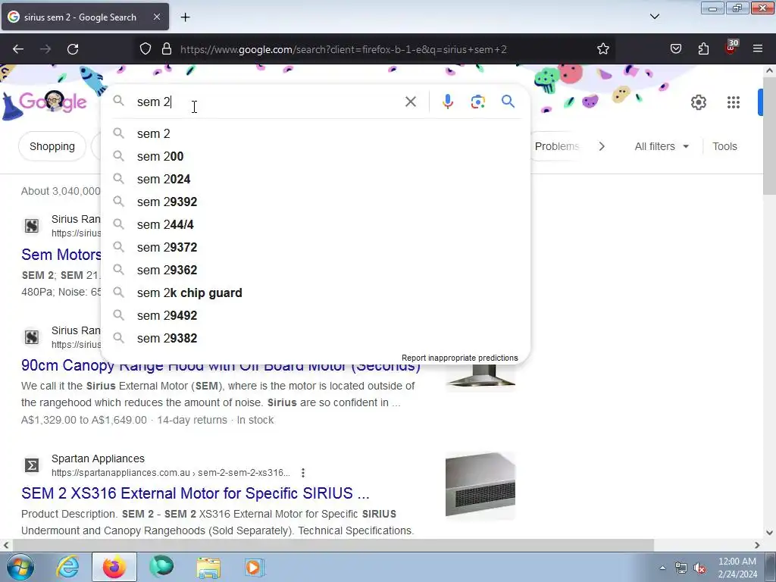The image size is (776, 582).
Task: Show more filter chips with right chevron
Action: pos(602,146)
